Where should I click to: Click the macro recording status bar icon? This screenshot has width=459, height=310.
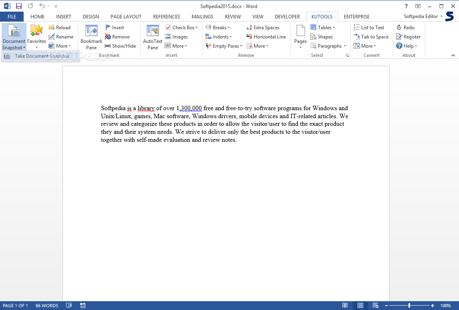(83, 305)
